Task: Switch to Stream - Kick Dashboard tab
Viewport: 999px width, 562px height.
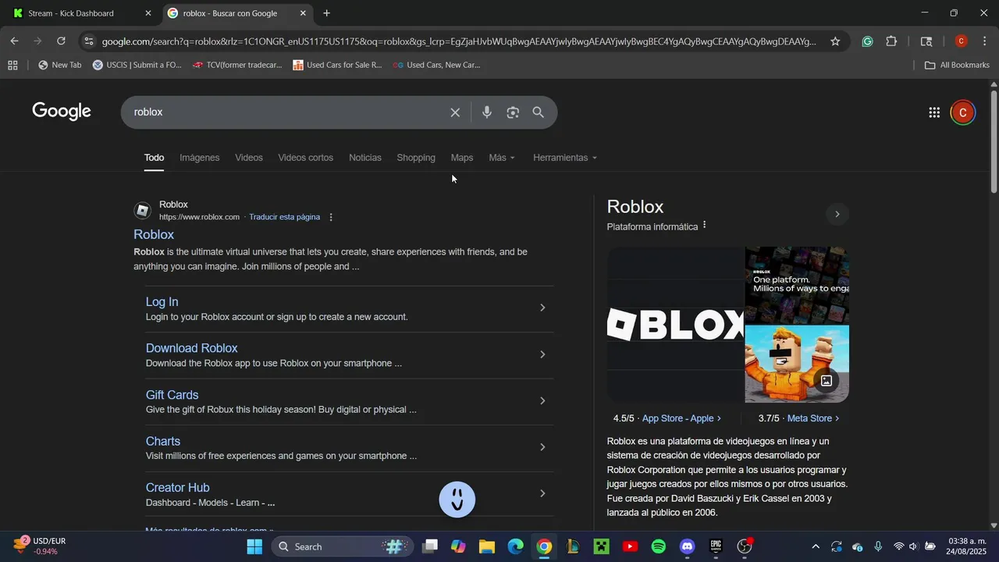Action: point(82,13)
